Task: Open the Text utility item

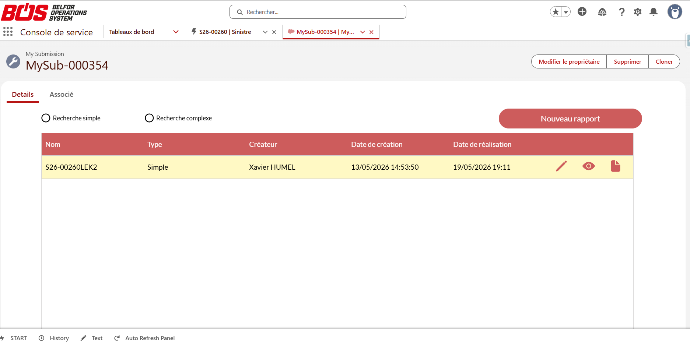Action: click(x=91, y=338)
